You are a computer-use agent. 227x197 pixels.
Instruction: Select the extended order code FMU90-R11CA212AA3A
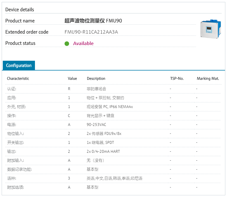coord(91,32)
